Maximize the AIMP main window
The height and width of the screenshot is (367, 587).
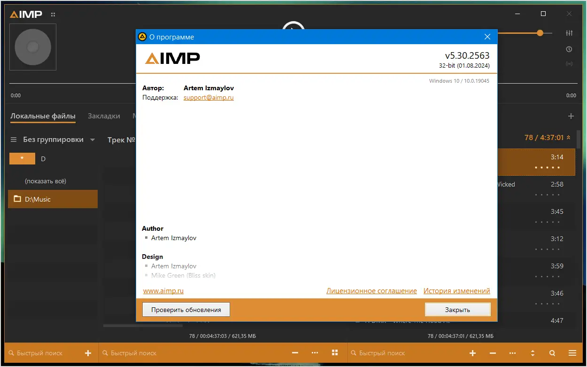(x=543, y=14)
